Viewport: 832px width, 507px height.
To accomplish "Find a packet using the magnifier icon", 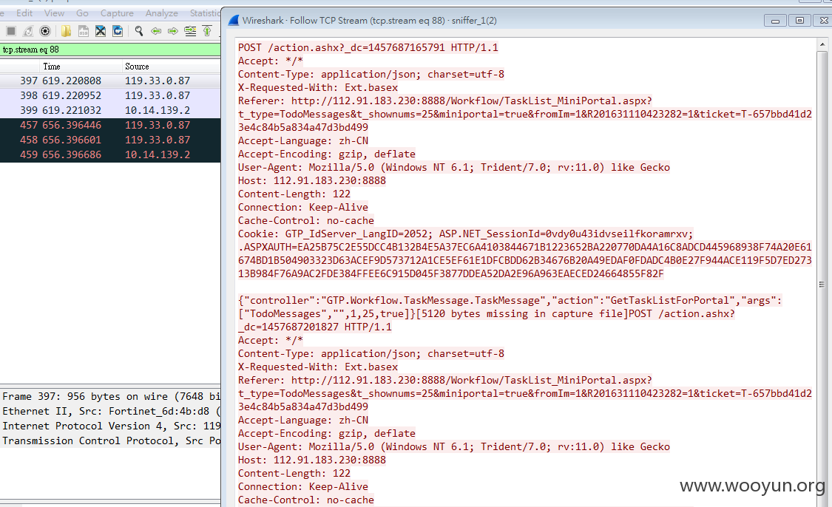I will tap(139, 31).
